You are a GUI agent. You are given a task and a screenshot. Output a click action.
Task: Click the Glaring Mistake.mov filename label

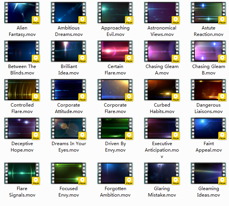pyautogui.click(x=162, y=192)
